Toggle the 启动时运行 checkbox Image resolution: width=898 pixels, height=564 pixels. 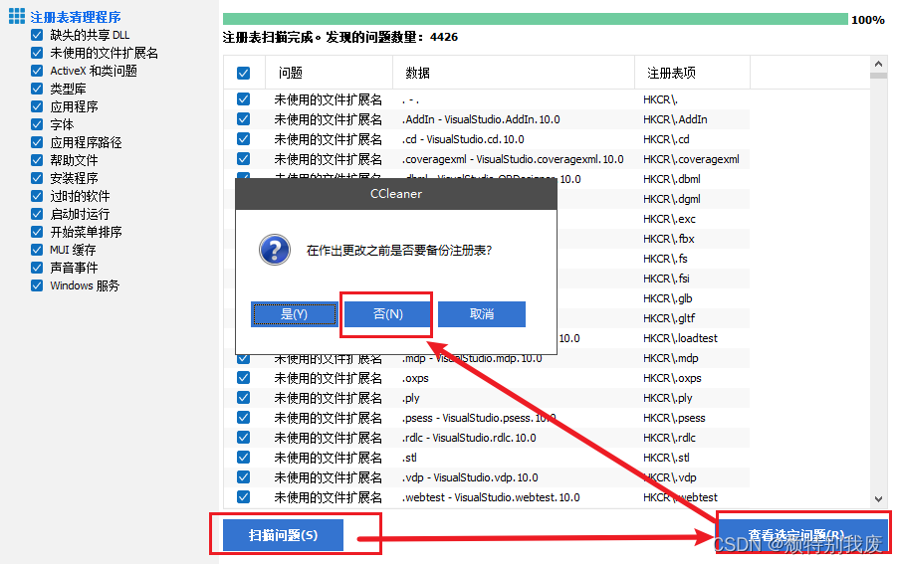click(37, 214)
